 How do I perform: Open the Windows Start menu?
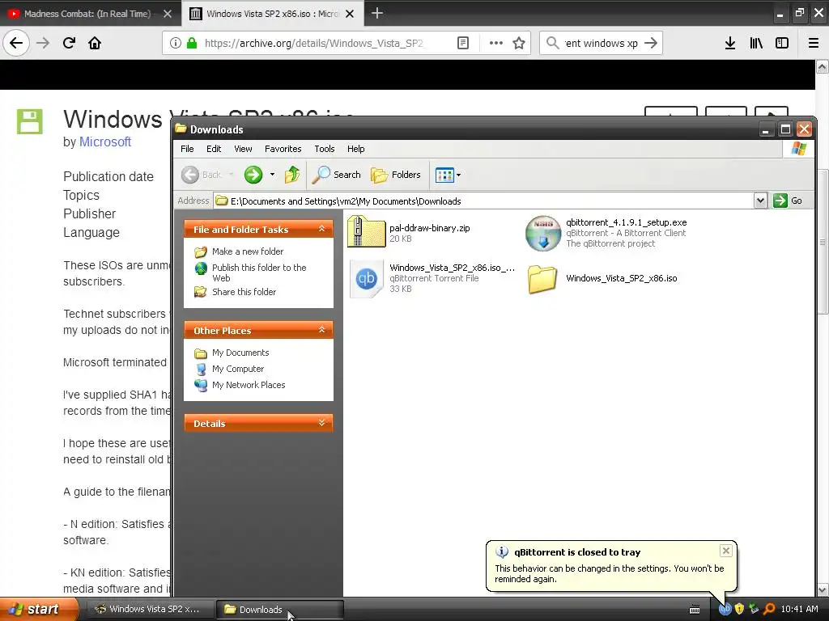(38, 609)
